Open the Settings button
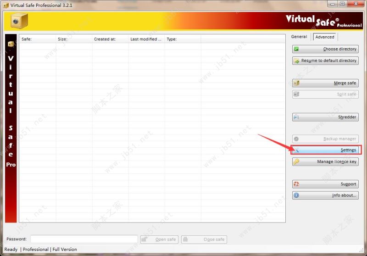 pos(325,150)
